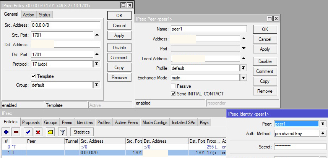328x158 pixels.
Task: Expand the Exchange Mode dropdown
Action: [x=244, y=78]
